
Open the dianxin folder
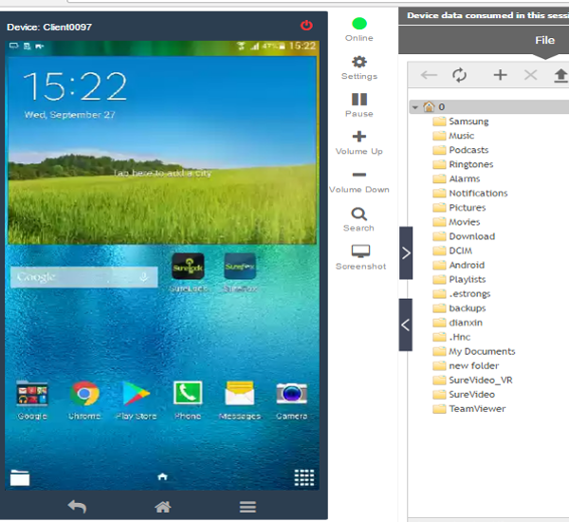coord(458,323)
